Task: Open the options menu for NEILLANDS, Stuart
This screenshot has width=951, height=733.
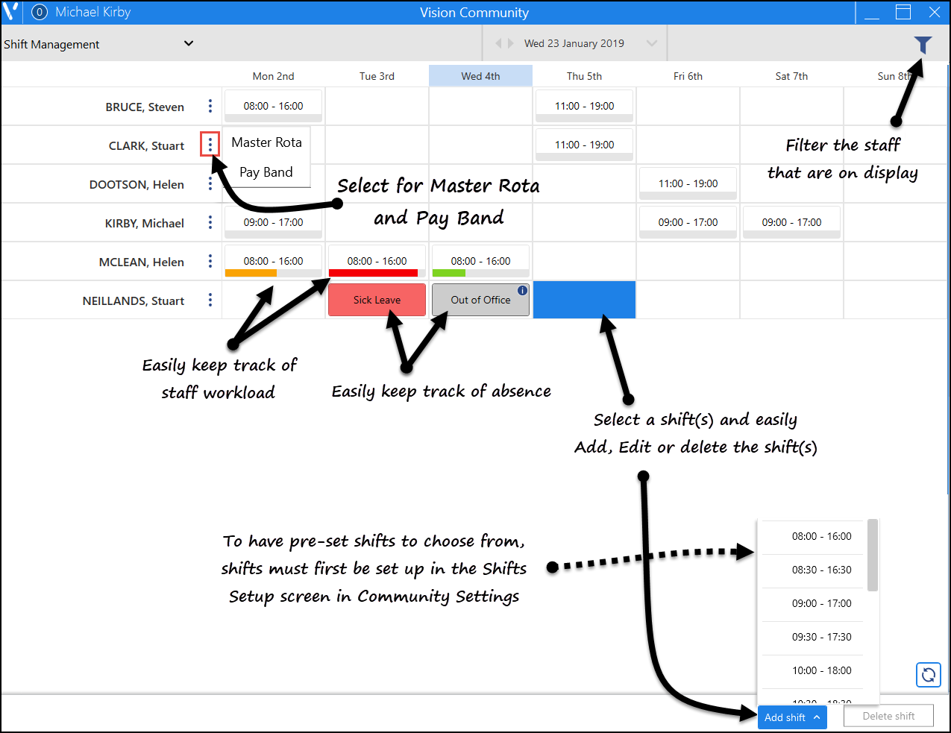Action: click(x=210, y=300)
